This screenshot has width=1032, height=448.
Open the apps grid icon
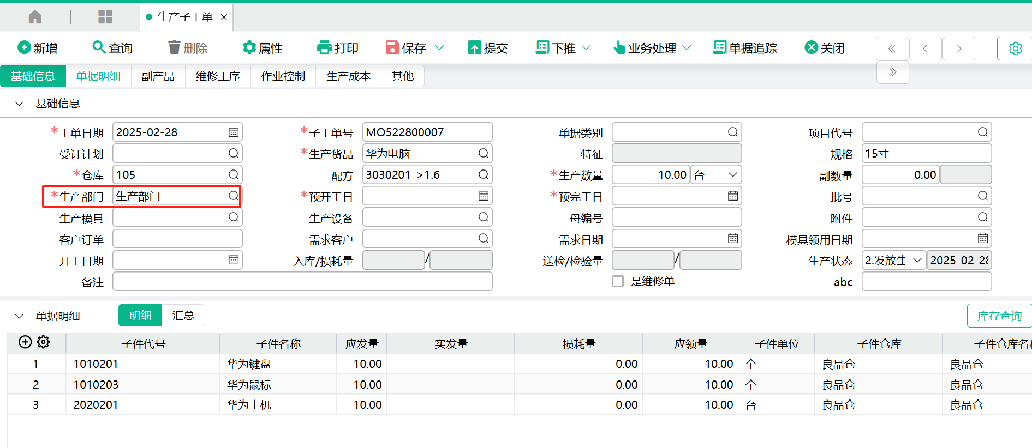(x=105, y=17)
